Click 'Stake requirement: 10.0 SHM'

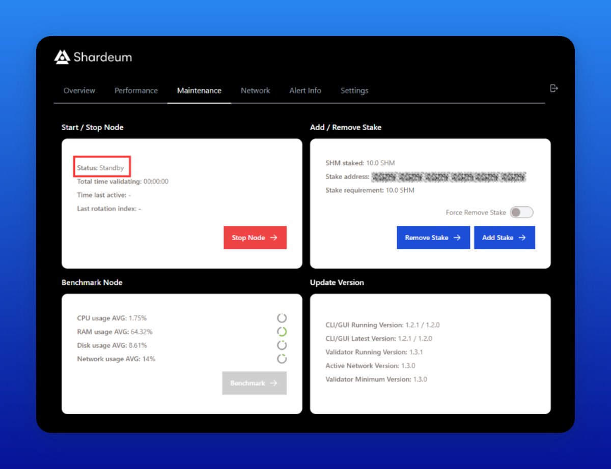[x=370, y=190]
